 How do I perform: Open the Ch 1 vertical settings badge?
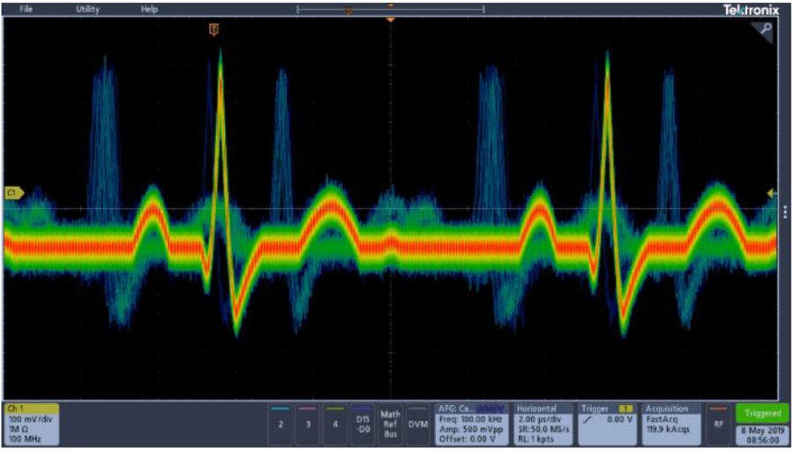32,423
